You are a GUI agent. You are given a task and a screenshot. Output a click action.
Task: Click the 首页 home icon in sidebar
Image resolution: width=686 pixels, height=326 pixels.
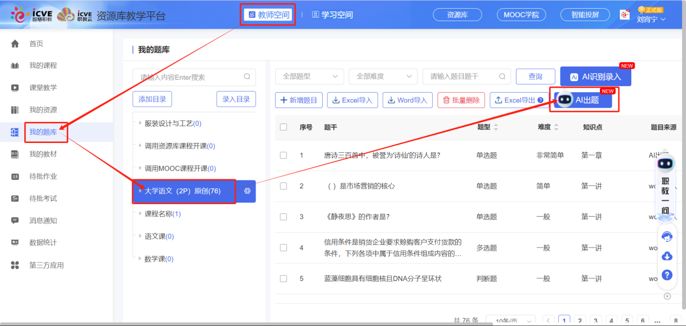tap(15, 44)
